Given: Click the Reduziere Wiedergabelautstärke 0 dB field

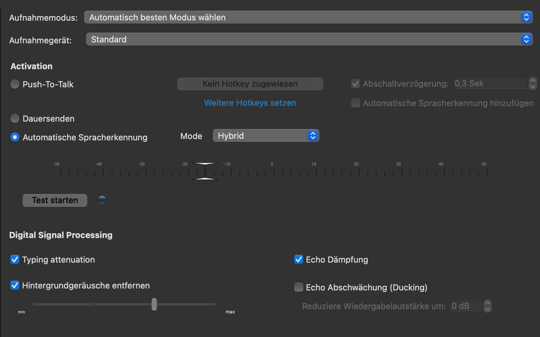Looking at the screenshot, I should click(466, 306).
